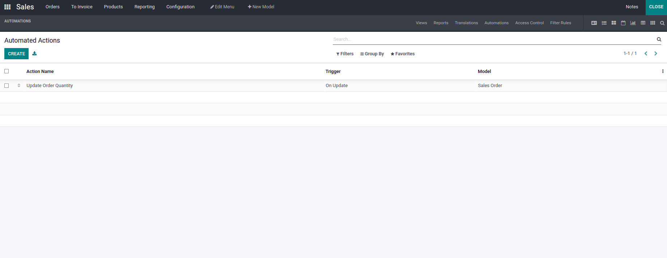Open the Update Order Quantity record

(x=50, y=86)
